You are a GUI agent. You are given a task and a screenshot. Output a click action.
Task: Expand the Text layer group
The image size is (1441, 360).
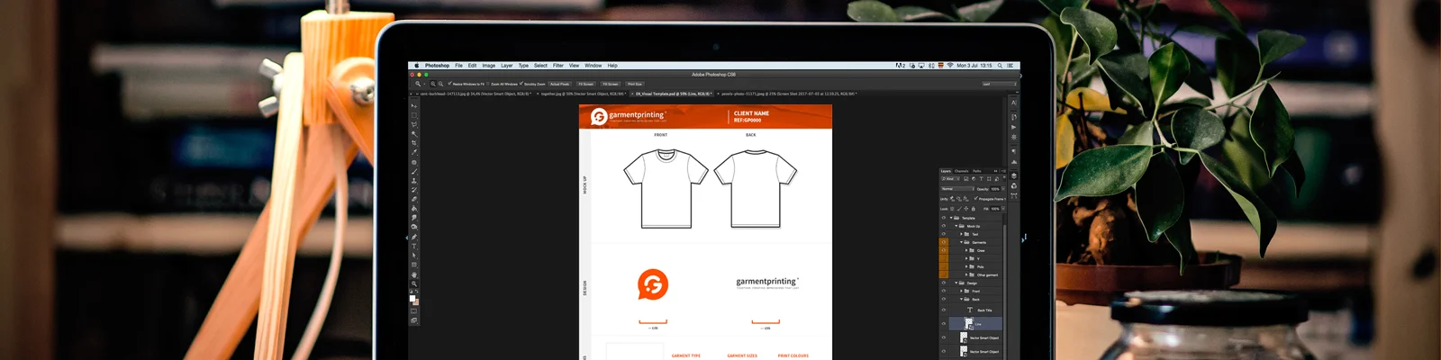[x=961, y=234]
